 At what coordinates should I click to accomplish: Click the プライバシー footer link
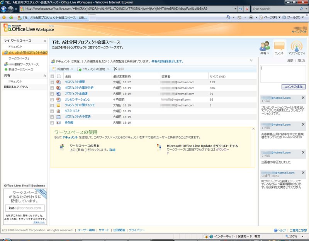[x=137, y=230]
